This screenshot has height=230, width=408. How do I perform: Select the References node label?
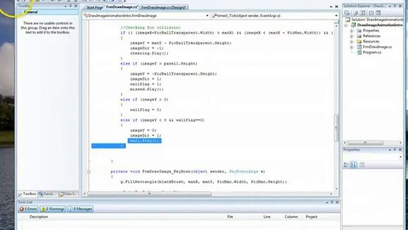tap(371, 36)
